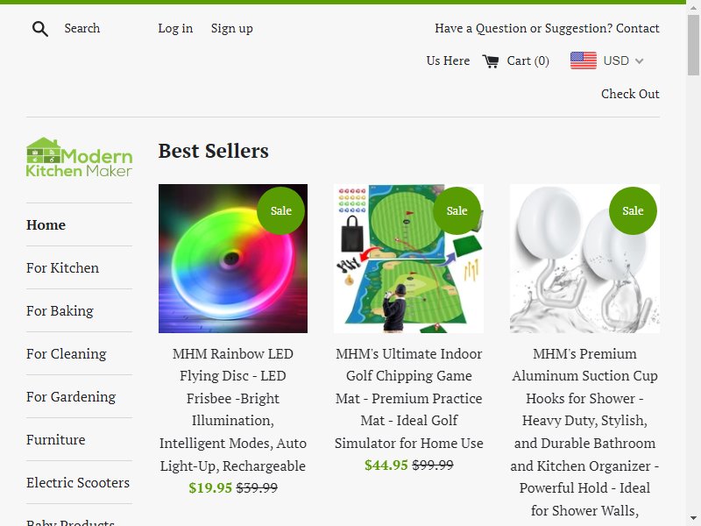This screenshot has width=701, height=526.
Task: Open the Electric Scooters category
Action: click(x=78, y=483)
